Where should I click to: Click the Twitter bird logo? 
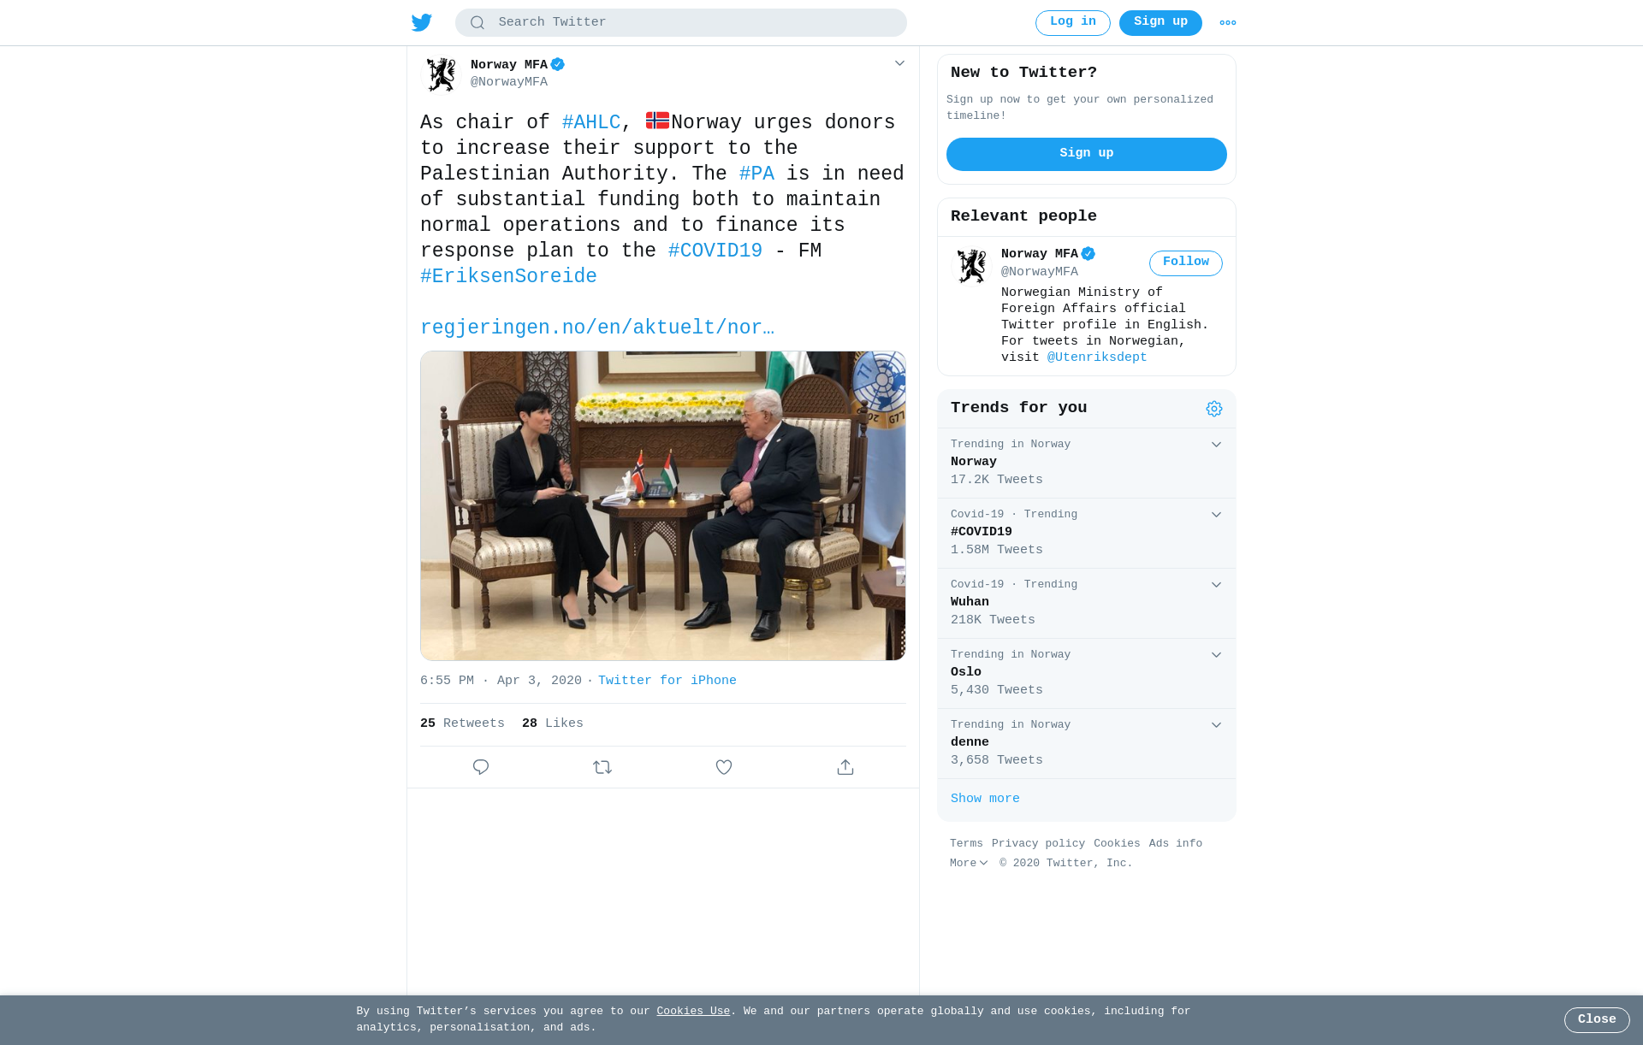click(x=422, y=23)
